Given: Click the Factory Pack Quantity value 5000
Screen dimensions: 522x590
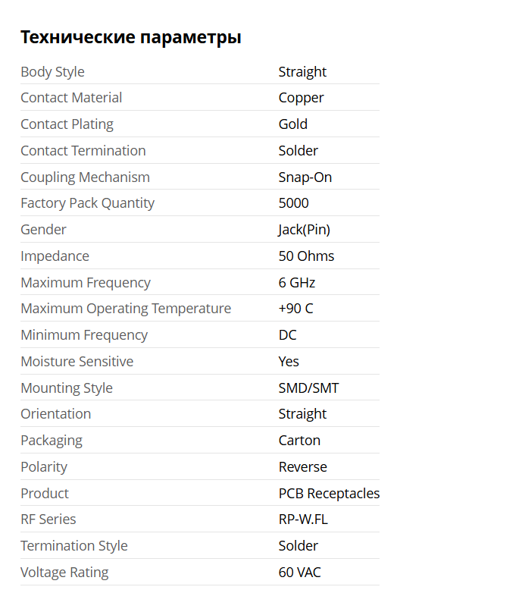Looking at the screenshot, I should (293, 203).
